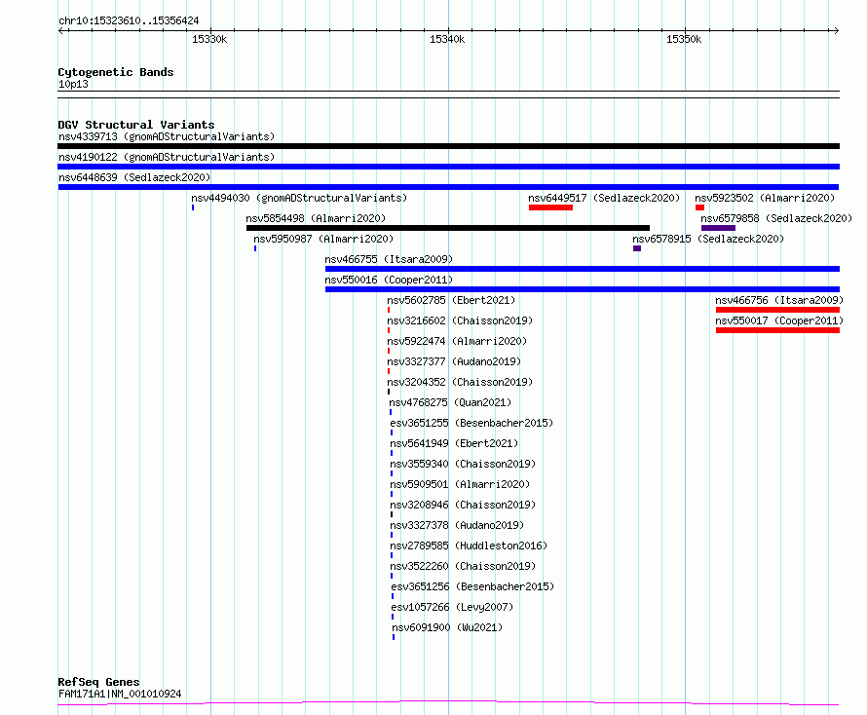Select the nsv466755 Itsara2009 blue bar
The width and height of the screenshot is (867, 715).
coord(583,269)
